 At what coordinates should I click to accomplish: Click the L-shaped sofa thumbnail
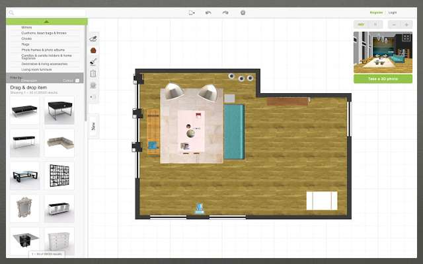coord(59,143)
